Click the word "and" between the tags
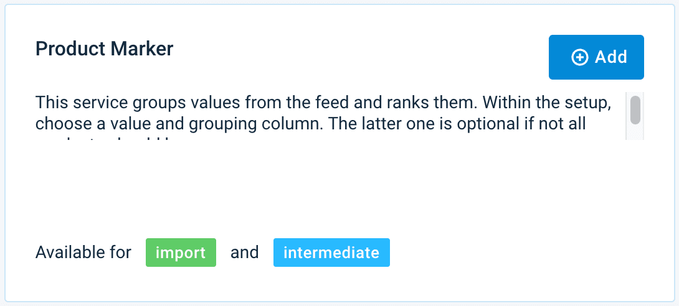This screenshot has width=679, height=306. (244, 253)
